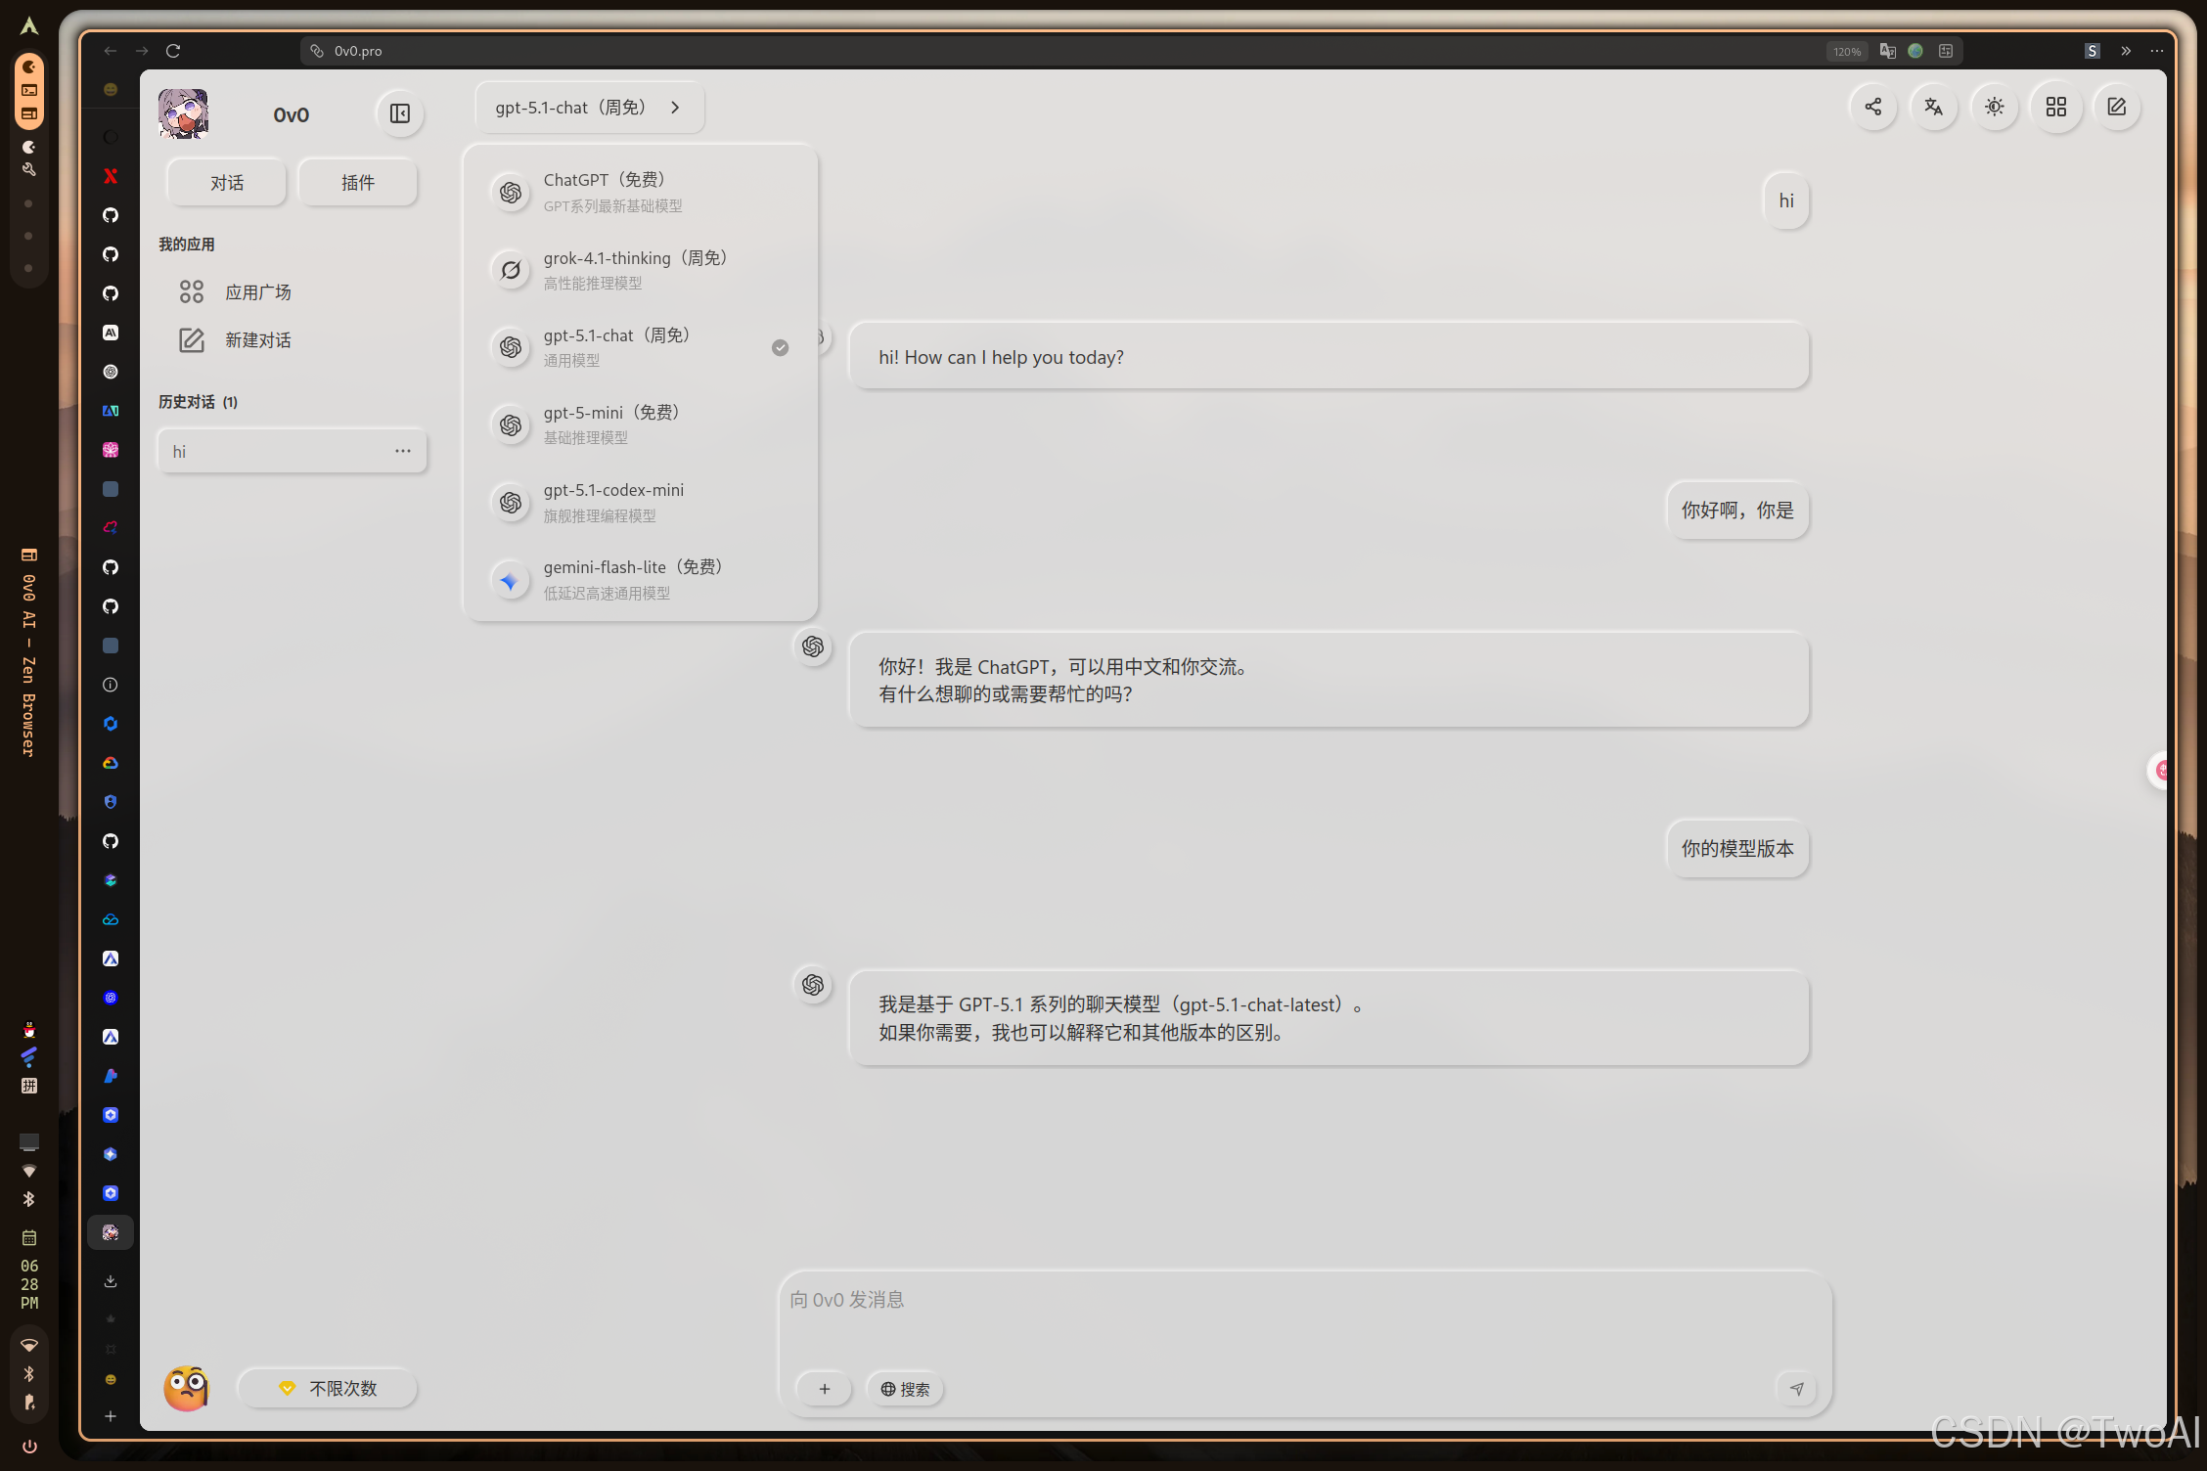Click the send message paper-plane icon
The height and width of the screenshot is (1471, 2207).
[1797, 1388]
